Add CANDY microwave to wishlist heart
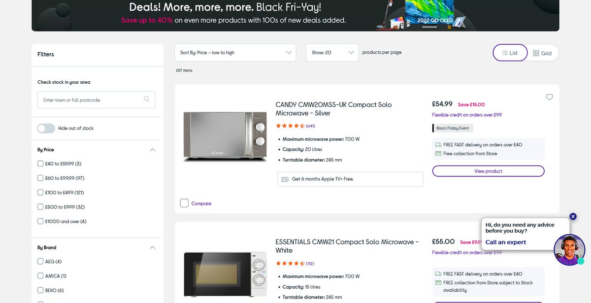This screenshot has height=303, width=591. click(x=549, y=97)
